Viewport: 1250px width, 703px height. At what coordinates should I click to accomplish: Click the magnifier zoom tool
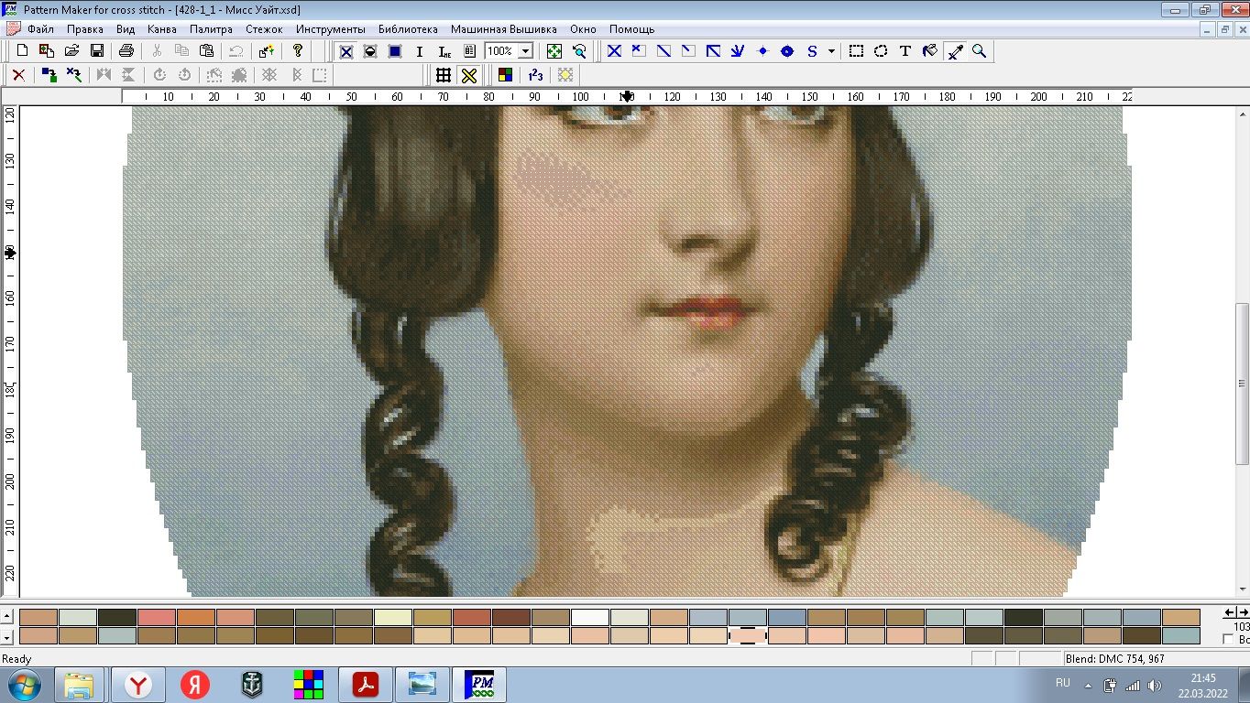pyautogui.click(x=979, y=51)
